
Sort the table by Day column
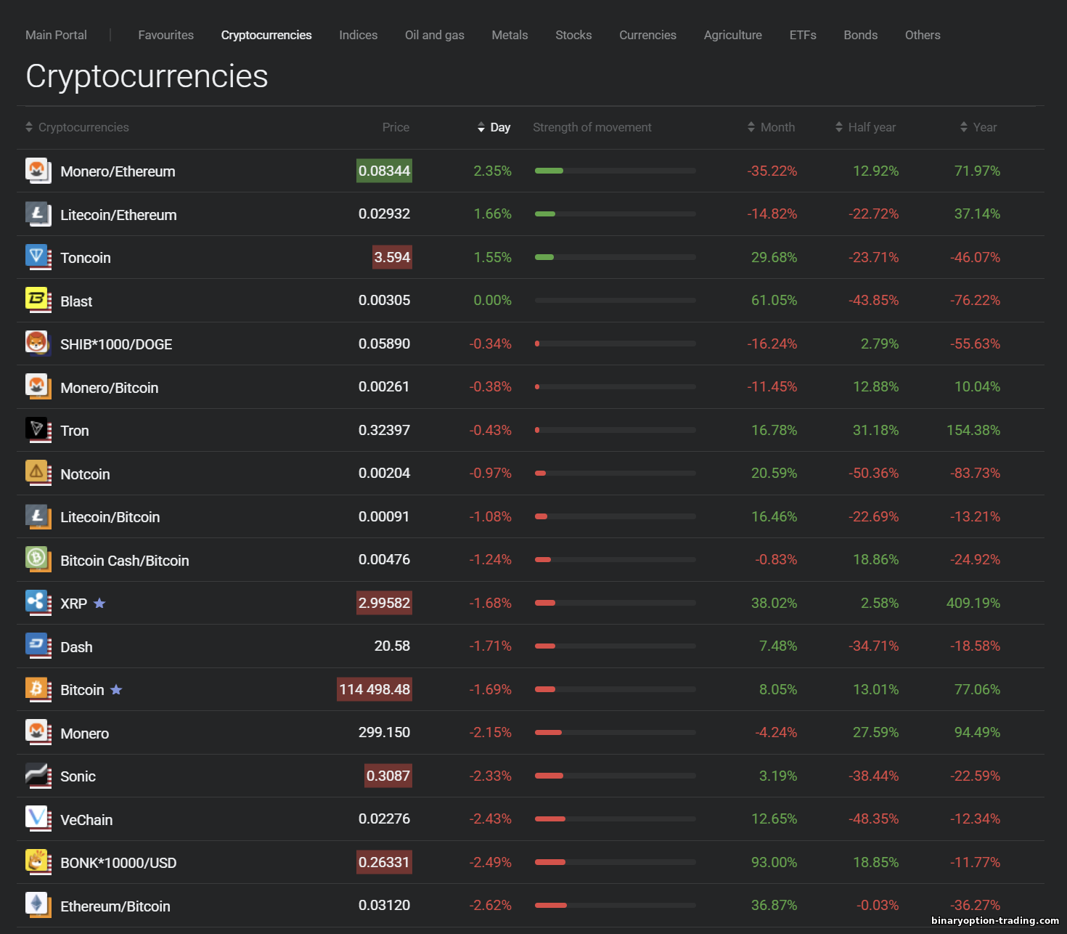[494, 127]
